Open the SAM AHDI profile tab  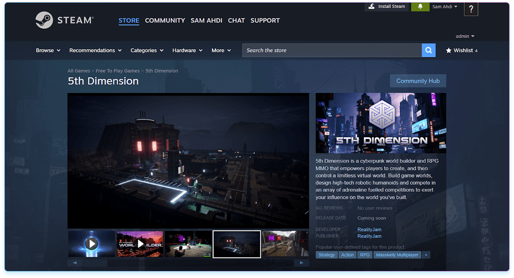tap(206, 20)
